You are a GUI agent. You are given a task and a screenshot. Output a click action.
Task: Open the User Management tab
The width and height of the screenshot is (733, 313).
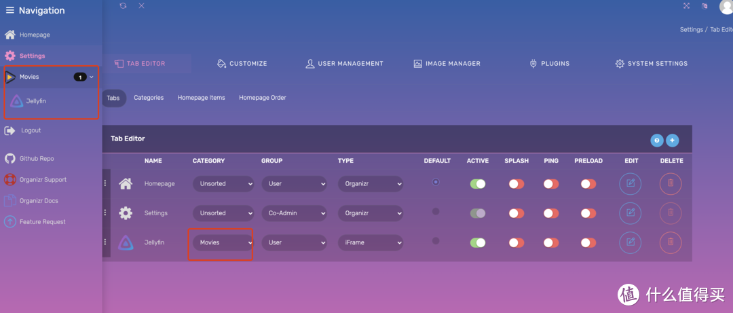(344, 64)
